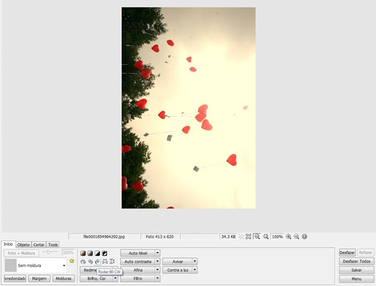Image resolution: width=376 pixels, height=286 pixels.
Task: Apply the grayscale effect icon
Action: coord(90,253)
